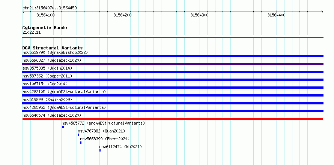Click the nsv519899 (Shaikh2009) label
Image resolution: width=334 pixels, height=165 pixels.
[47, 100]
